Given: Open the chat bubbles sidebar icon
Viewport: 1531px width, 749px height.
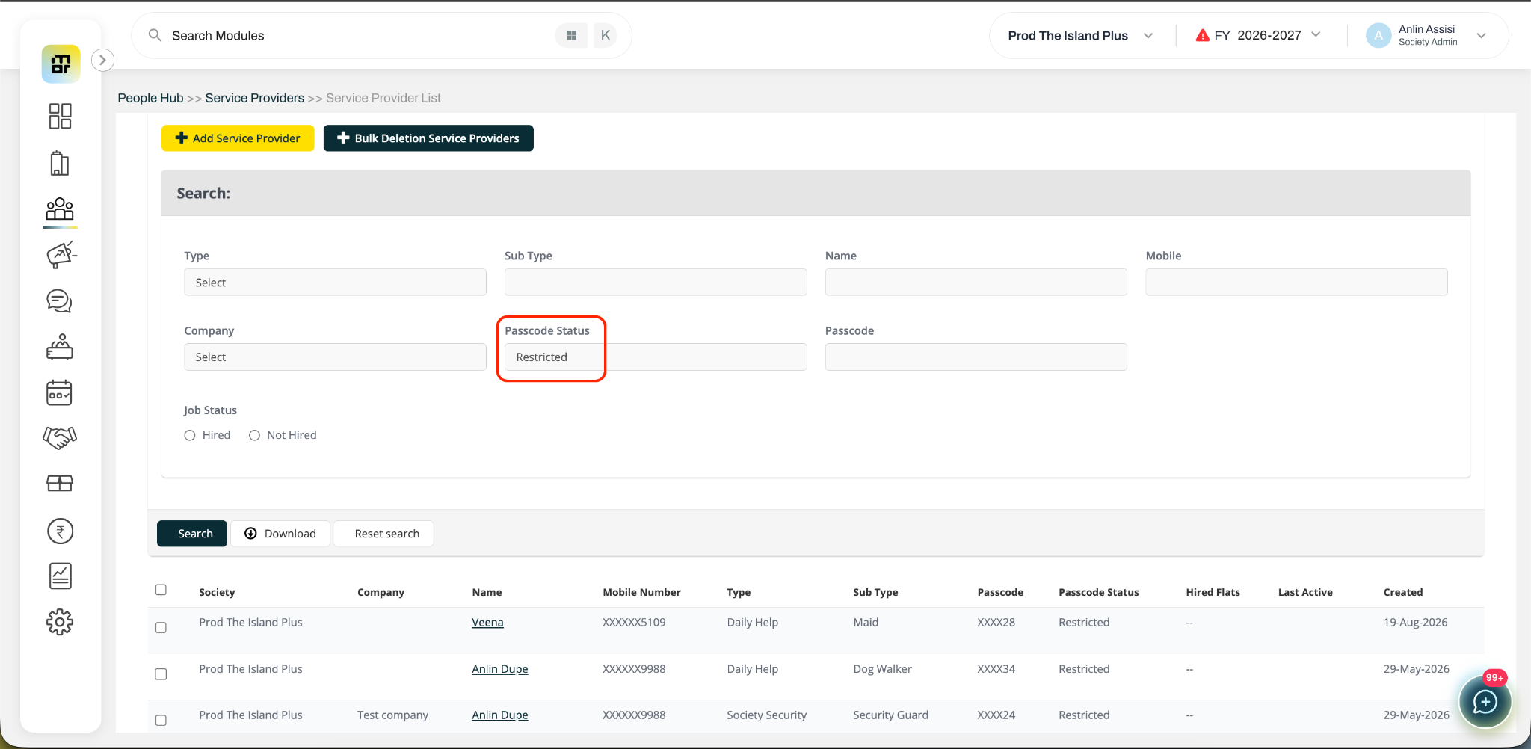Looking at the screenshot, I should click(60, 300).
